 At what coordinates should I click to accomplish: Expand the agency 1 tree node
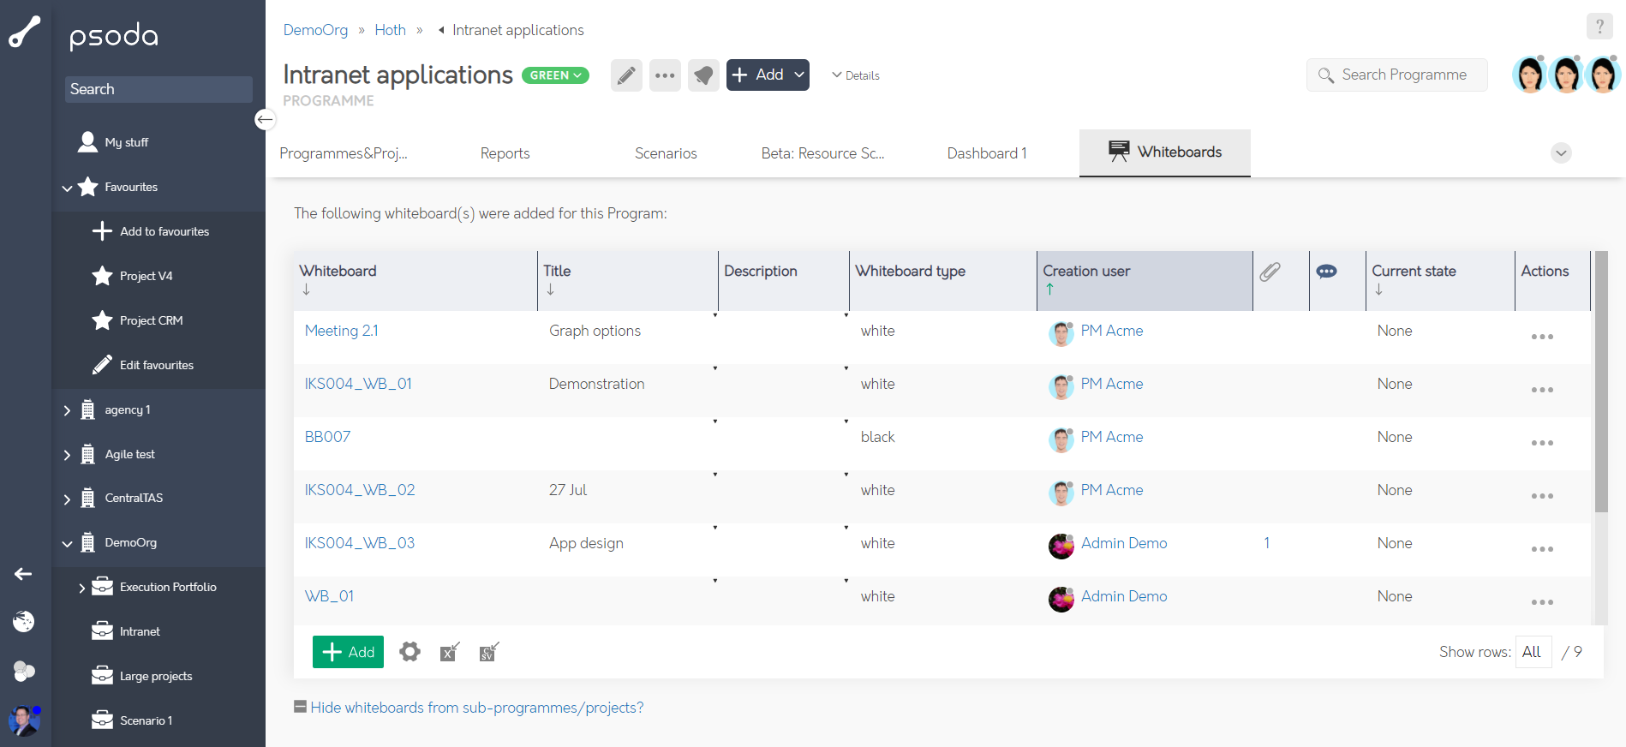tap(67, 410)
